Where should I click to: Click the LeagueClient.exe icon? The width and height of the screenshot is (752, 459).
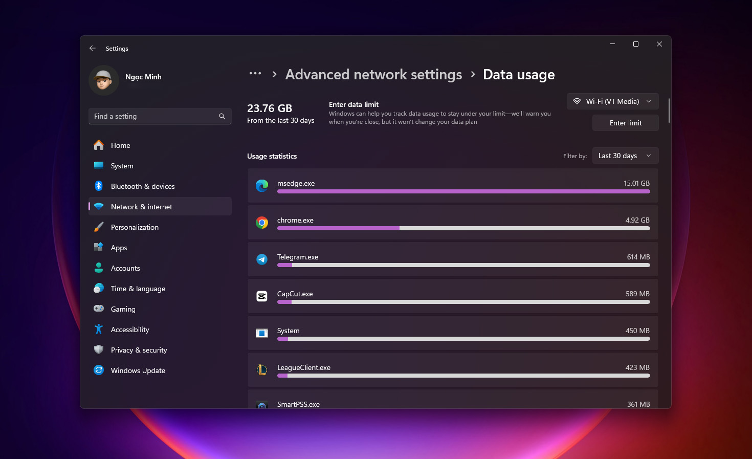[x=262, y=370]
